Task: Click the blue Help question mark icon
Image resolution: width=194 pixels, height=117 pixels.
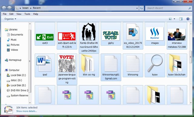Action: (188, 19)
